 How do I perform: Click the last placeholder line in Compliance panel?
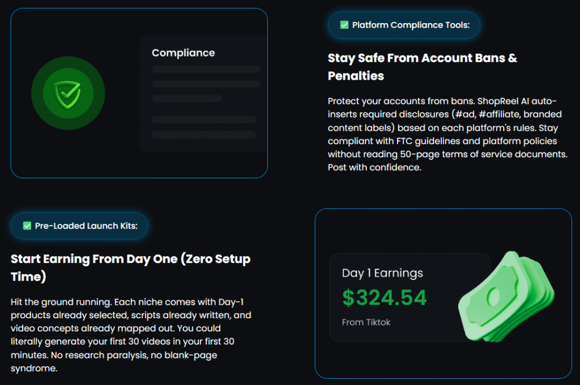click(x=203, y=135)
